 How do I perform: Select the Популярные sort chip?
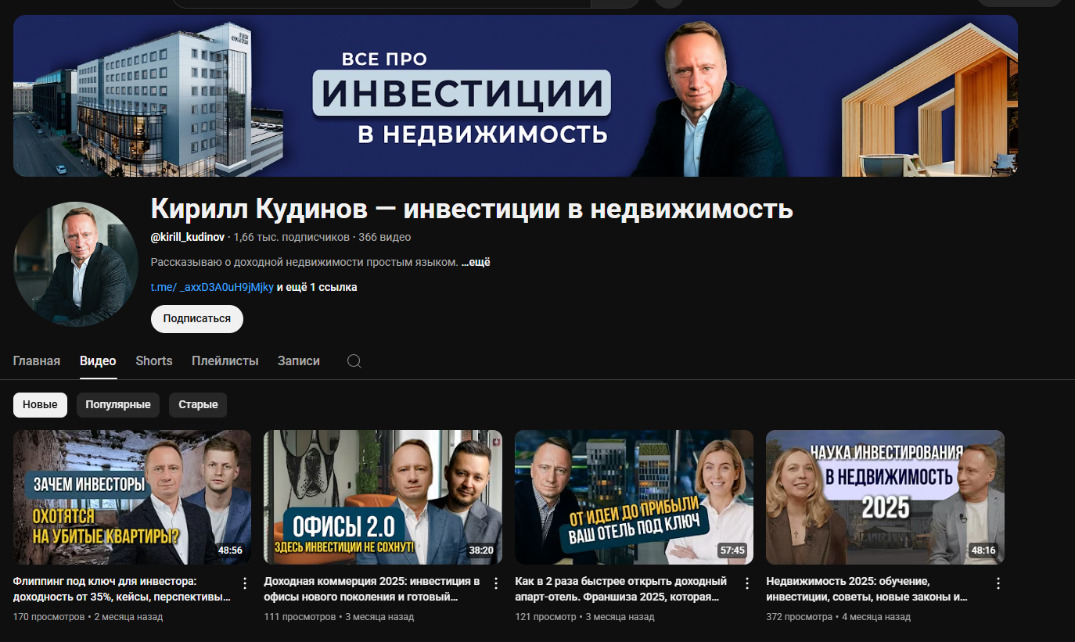(118, 405)
